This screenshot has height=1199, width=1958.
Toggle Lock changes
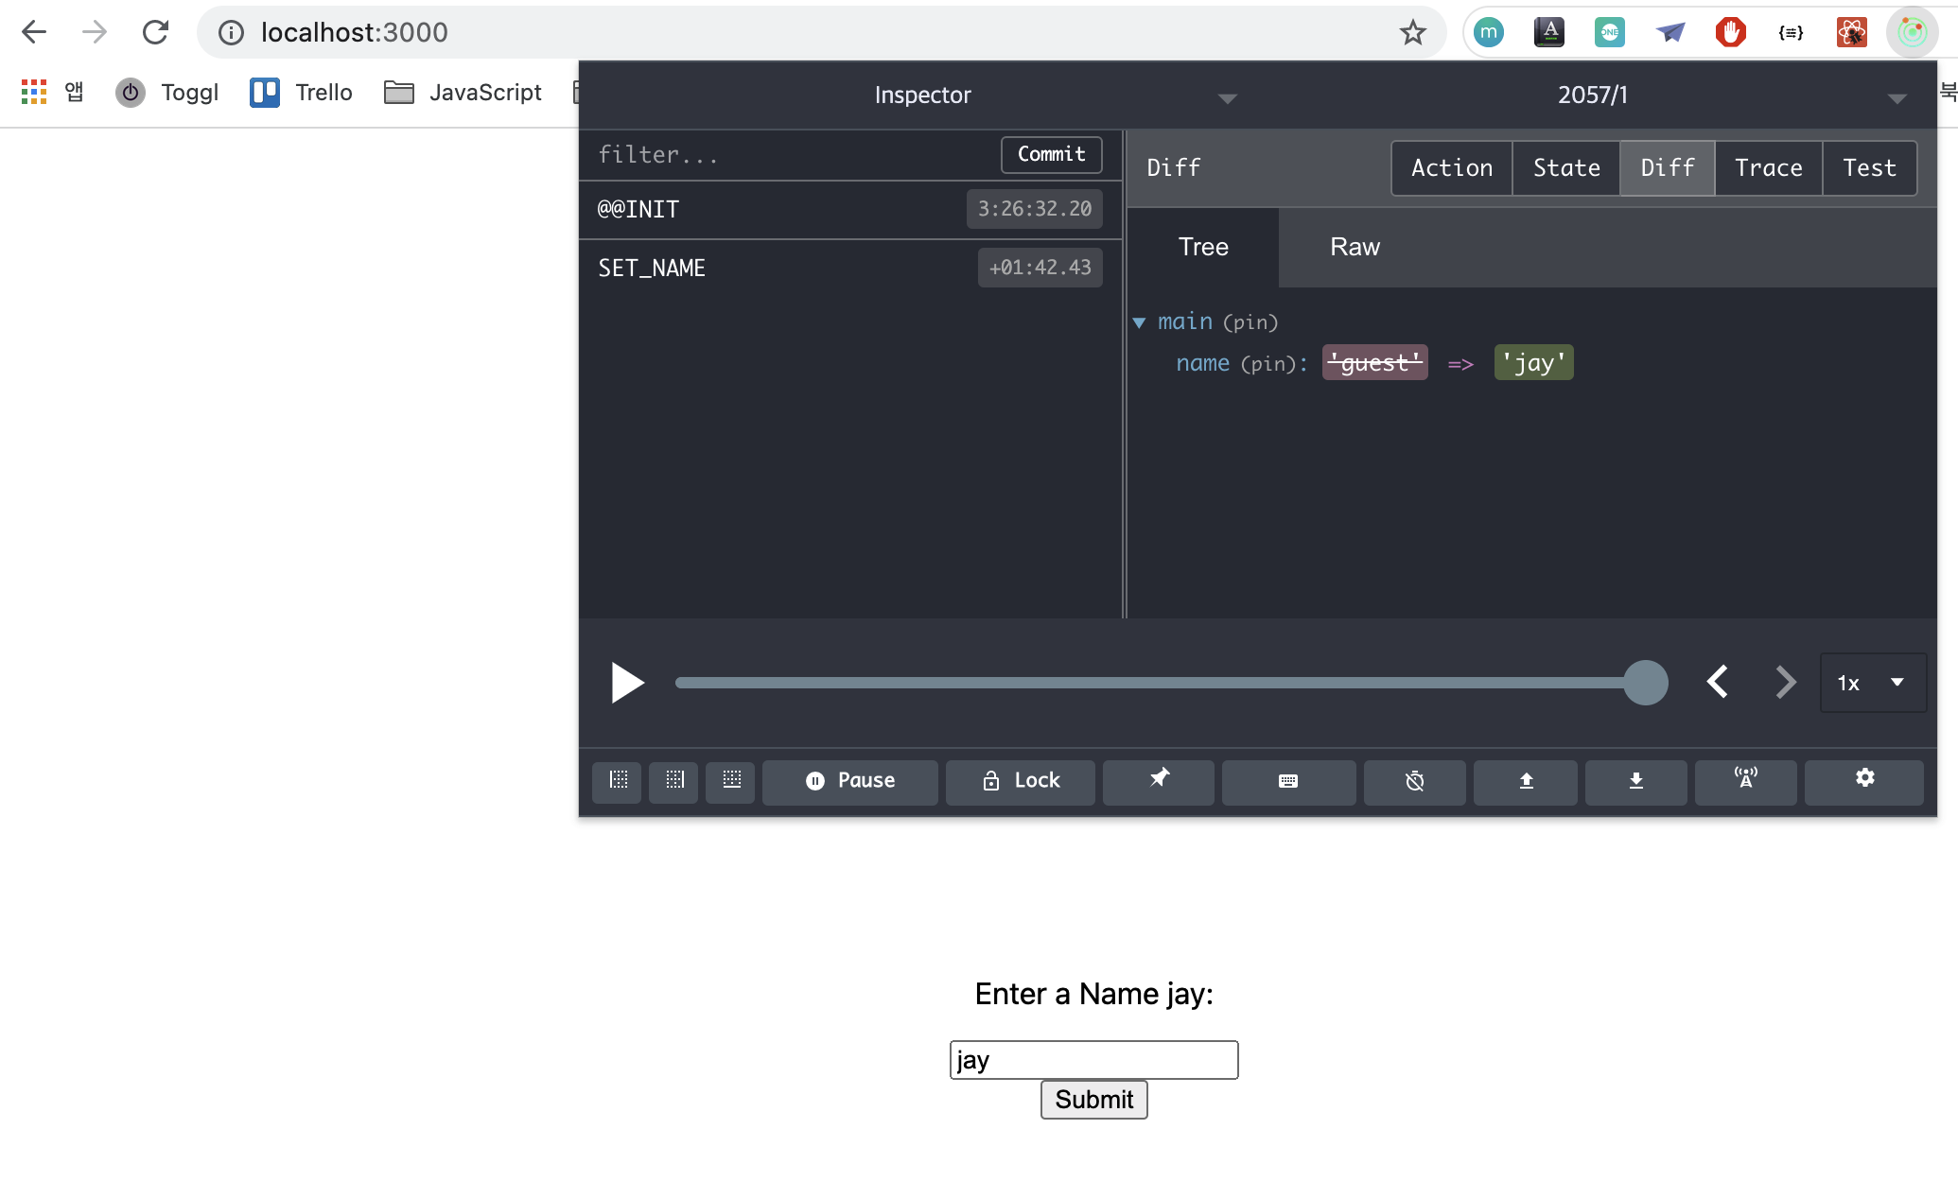pyautogui.click(x=1021, y=781)
